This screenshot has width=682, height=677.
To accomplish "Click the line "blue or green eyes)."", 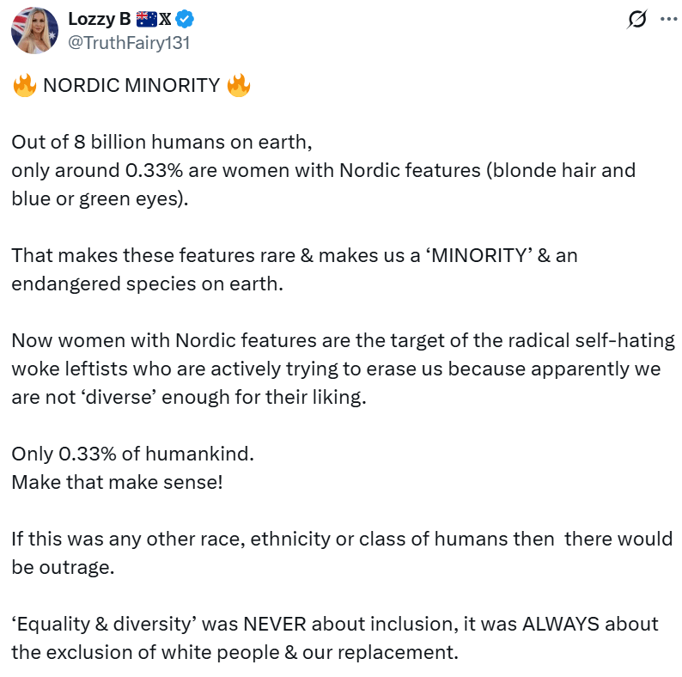I will pyautogui.click(x=99, y=198).
